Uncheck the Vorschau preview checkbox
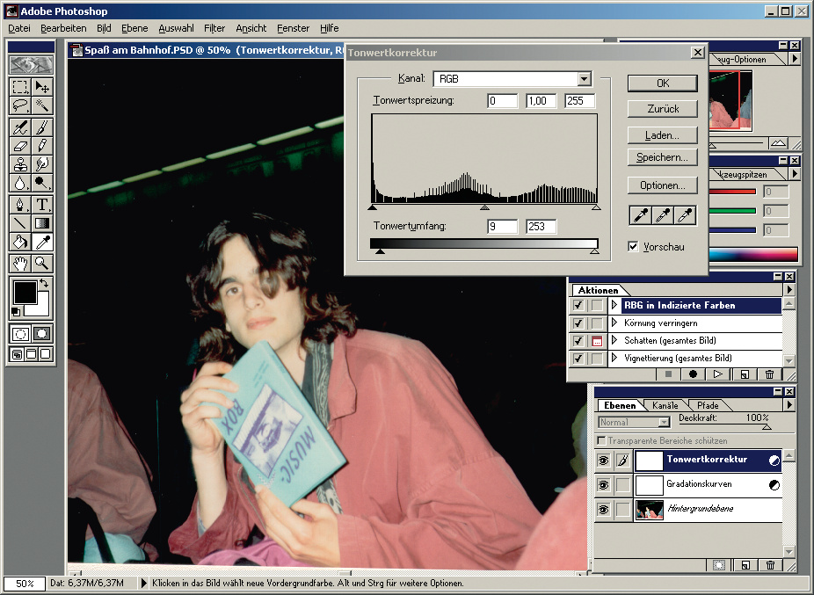The width and height of the screenshot is (814, 595). [634, 247]
